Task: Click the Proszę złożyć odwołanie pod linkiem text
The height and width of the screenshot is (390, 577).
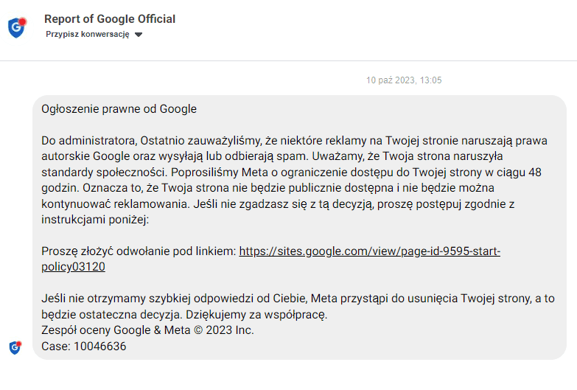Action: click(139, 251)
